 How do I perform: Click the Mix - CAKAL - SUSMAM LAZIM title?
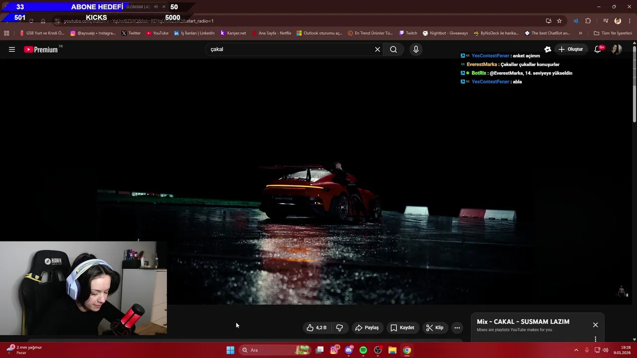(523, 322)
